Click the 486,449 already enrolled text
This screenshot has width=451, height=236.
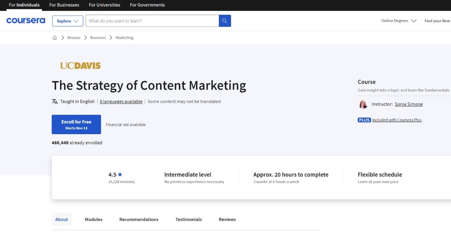(x=77, y=143)
